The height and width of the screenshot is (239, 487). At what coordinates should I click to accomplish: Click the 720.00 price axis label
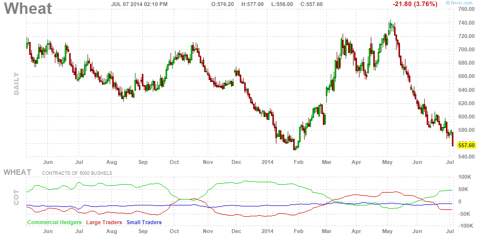pos(467,36)
